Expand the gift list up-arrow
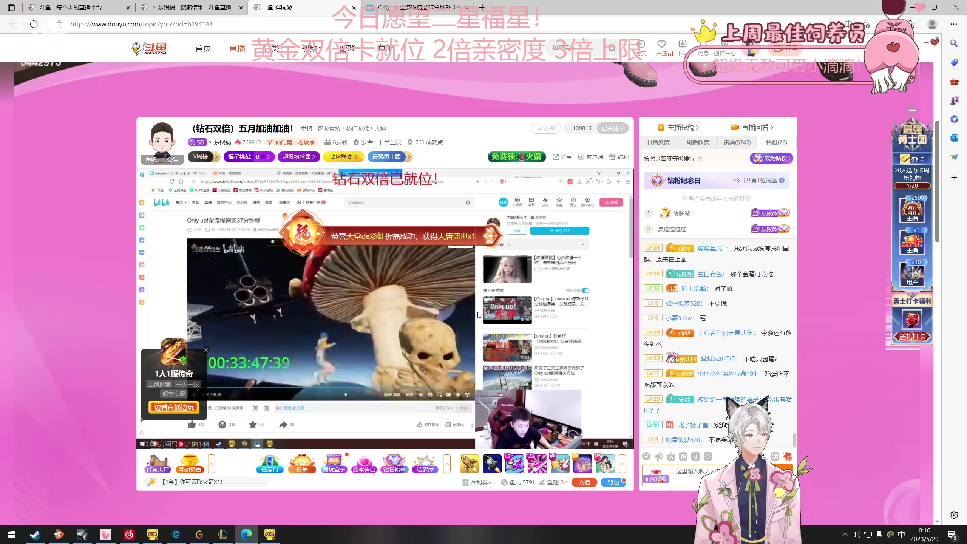Screen dimensions: 967x544 (x=622, y=464)
